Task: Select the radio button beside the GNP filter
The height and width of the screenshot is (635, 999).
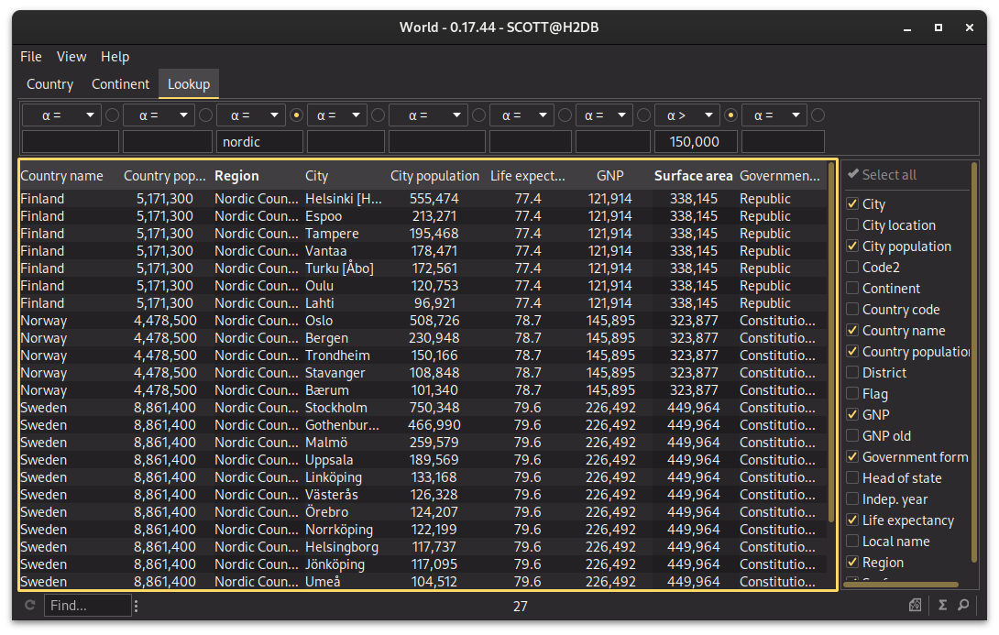Action: coord(644,115)
